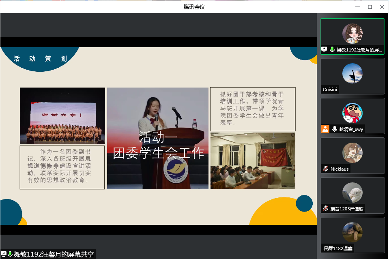Click the 活动策划 heading on shared slide

40,59
